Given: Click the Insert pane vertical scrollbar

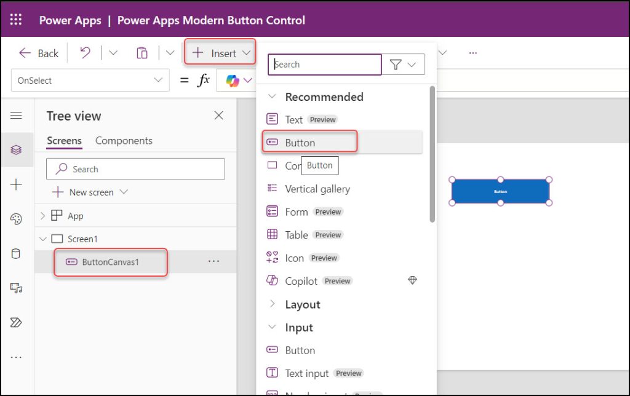Looking at the screenshot, I should coord(433,154).
